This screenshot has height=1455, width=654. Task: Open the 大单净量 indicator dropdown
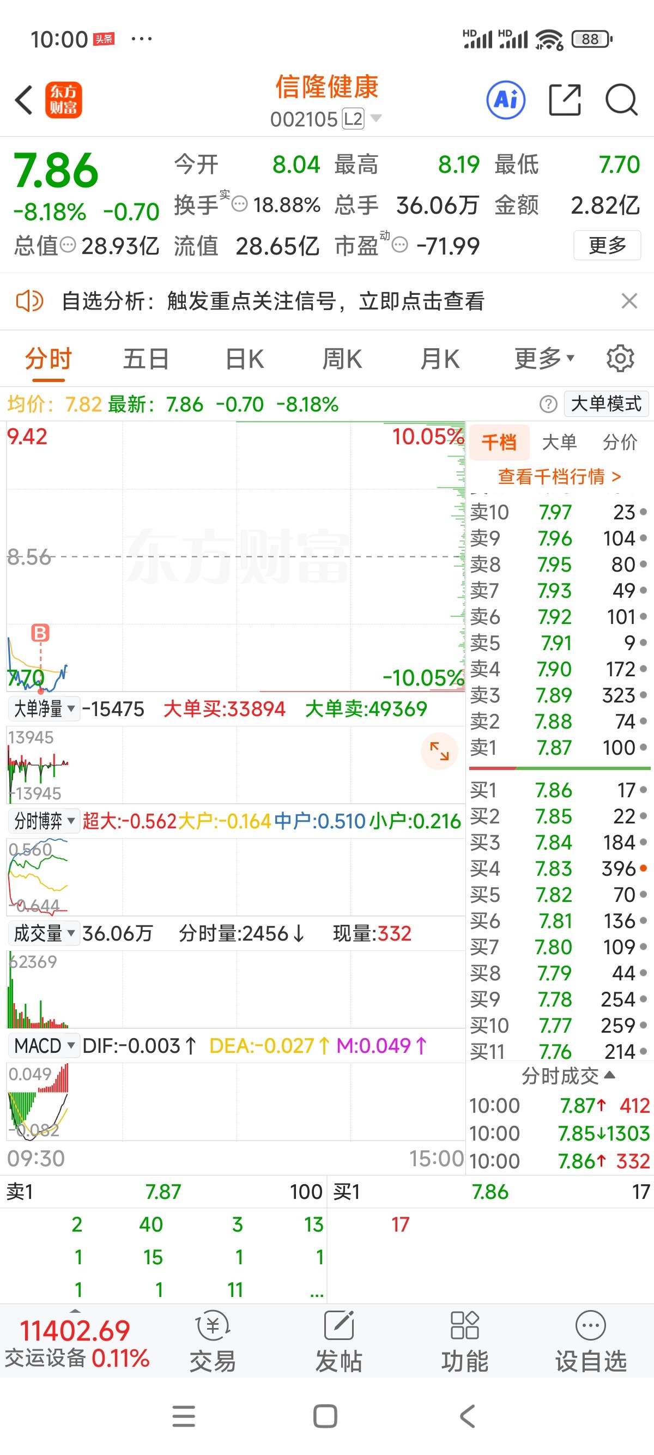(44, 708)
